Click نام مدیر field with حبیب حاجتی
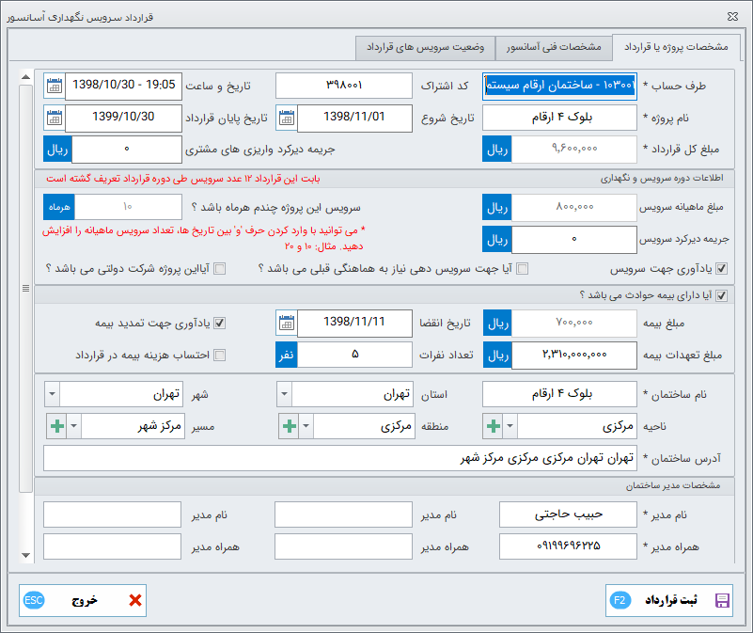This screenshot has height=633, width=753. click(568, 514)
